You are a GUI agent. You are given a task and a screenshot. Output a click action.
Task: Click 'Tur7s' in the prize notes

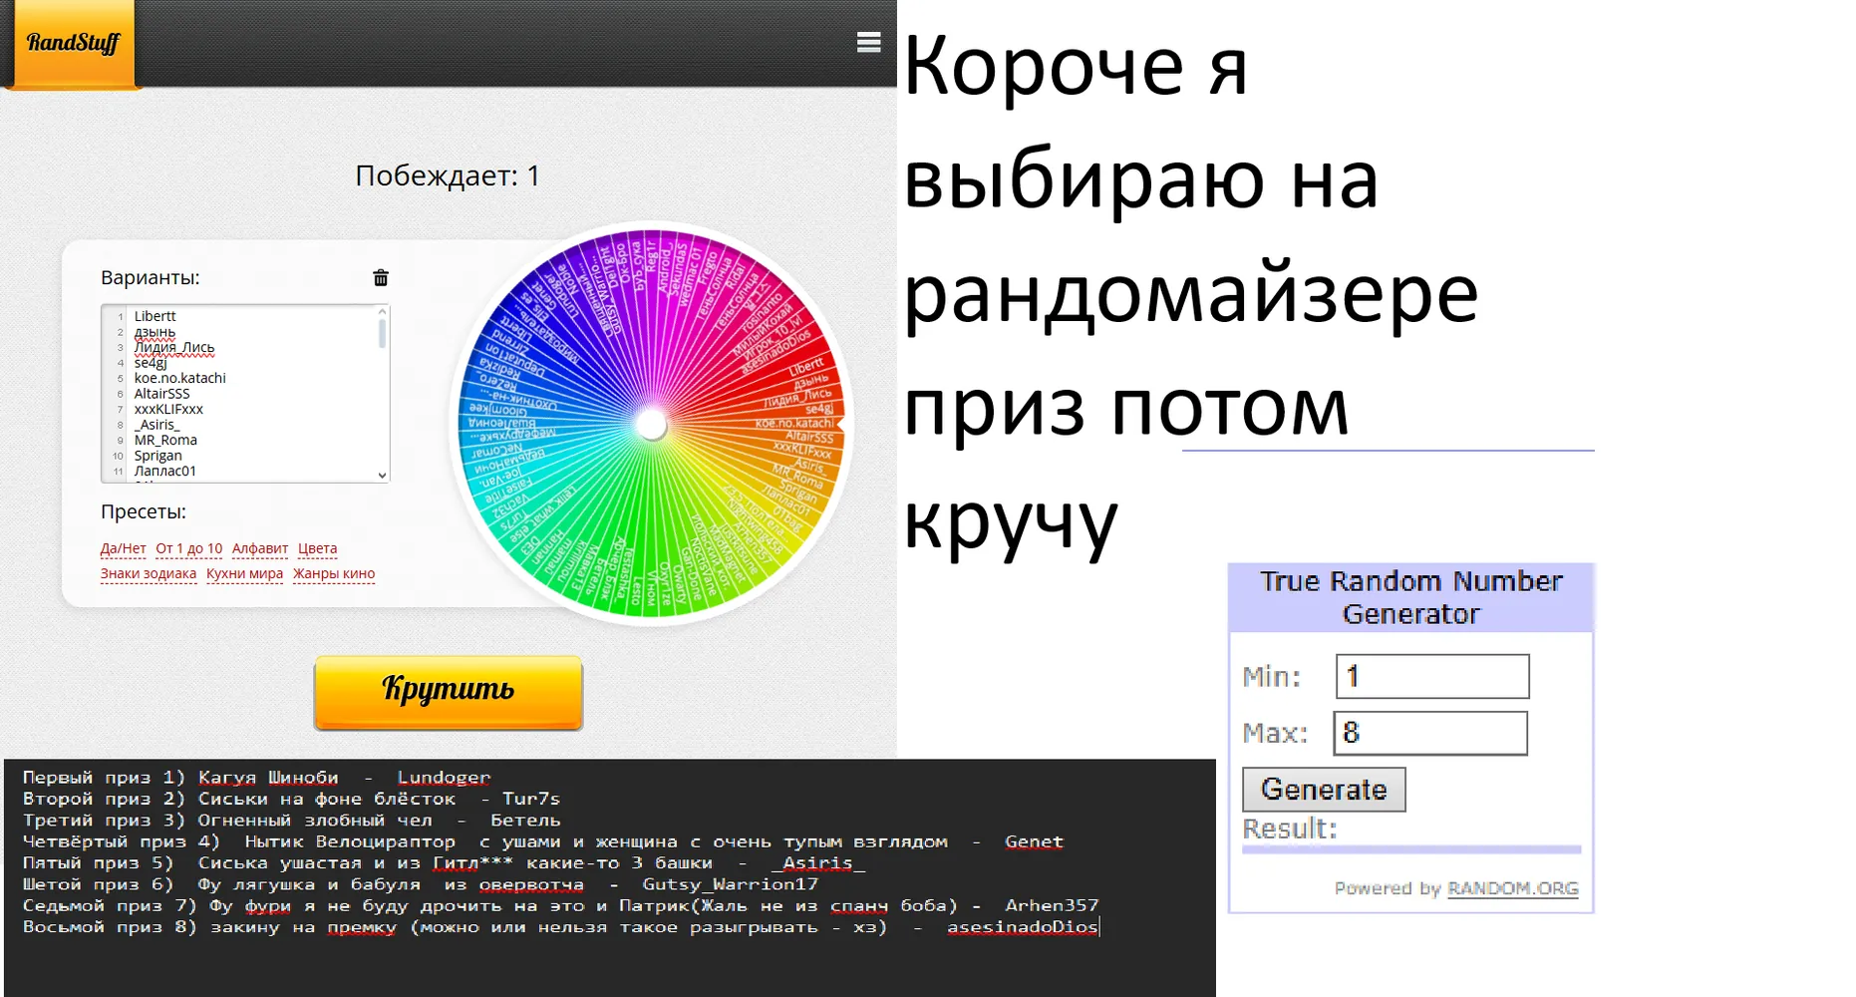coord(531,799)
